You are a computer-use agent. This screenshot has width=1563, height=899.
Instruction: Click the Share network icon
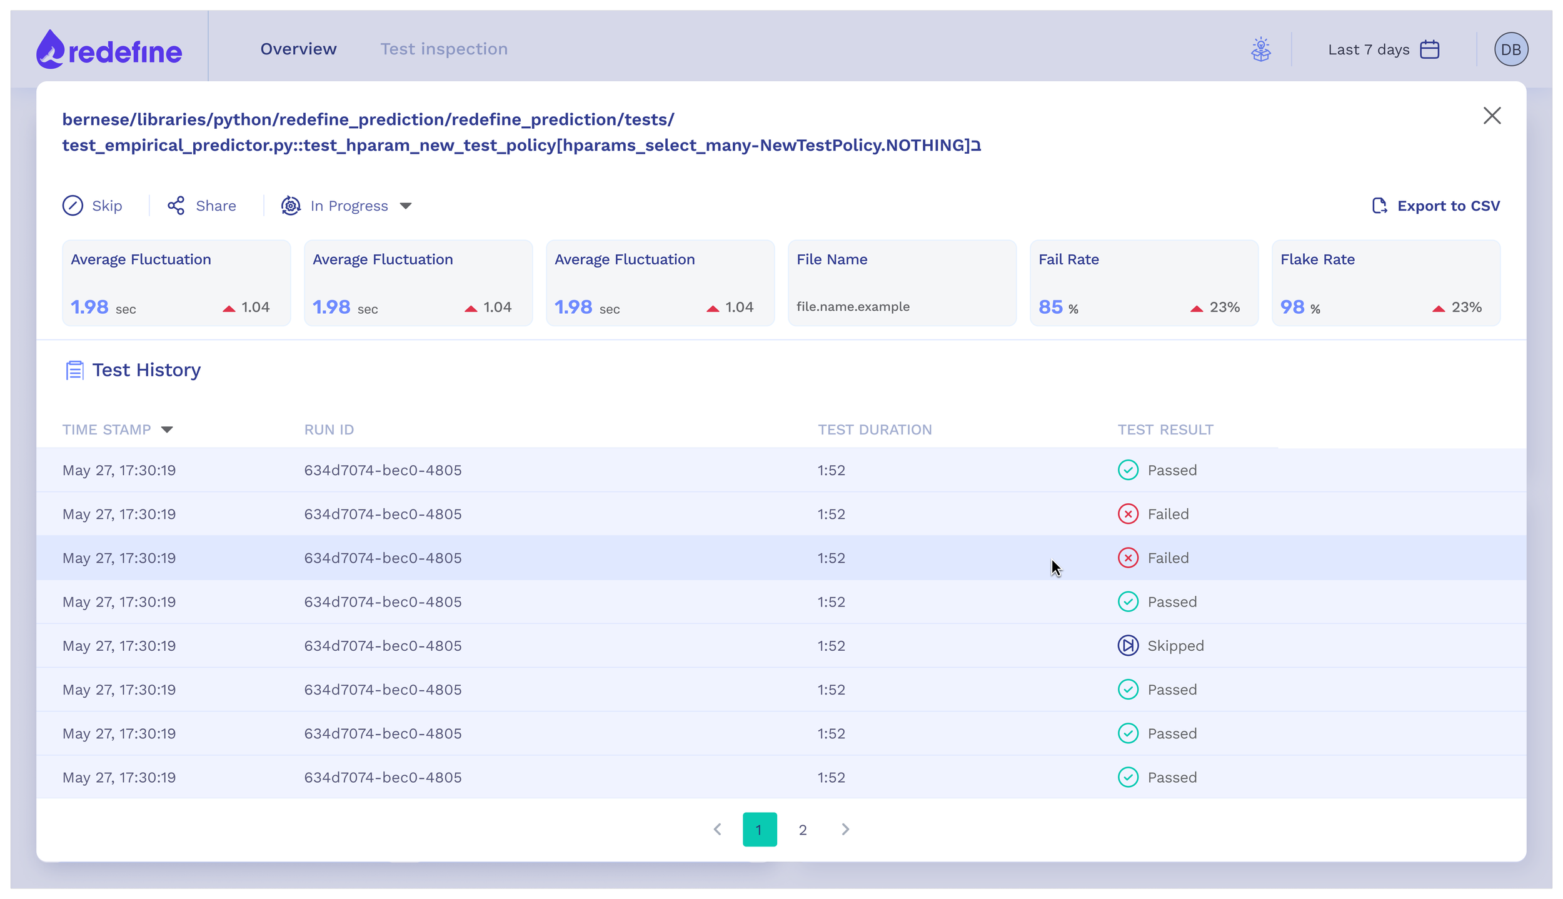[176, 206]
